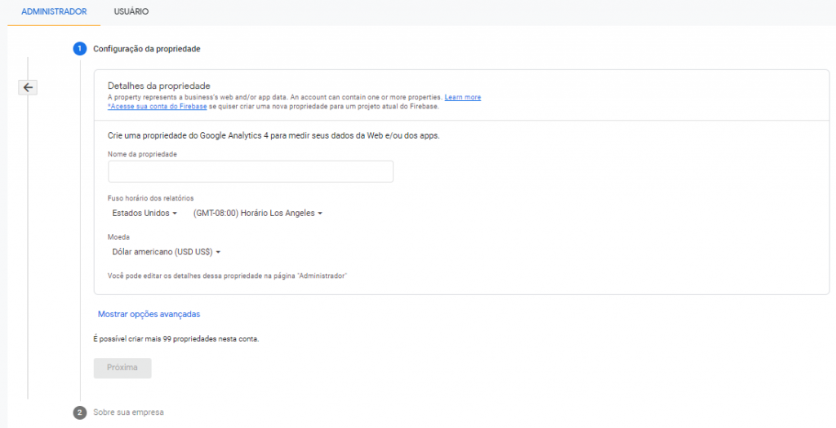Select the Configuração da propriedade step title
The height and width of the screenshot is (428, 836).
147,49
